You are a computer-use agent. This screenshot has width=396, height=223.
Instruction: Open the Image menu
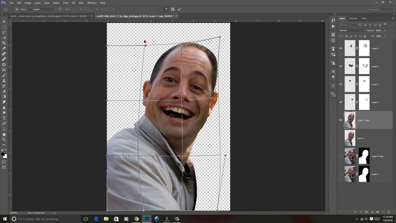coord(28,2)
